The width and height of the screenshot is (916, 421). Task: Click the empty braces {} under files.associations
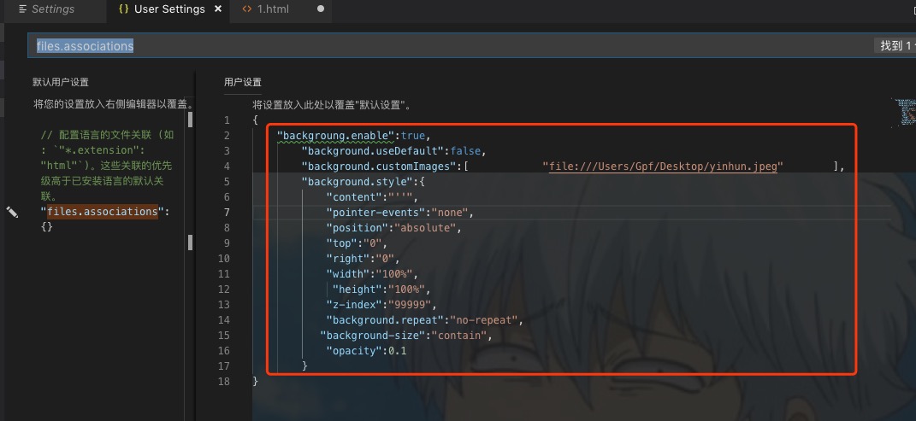coord(47,227)
